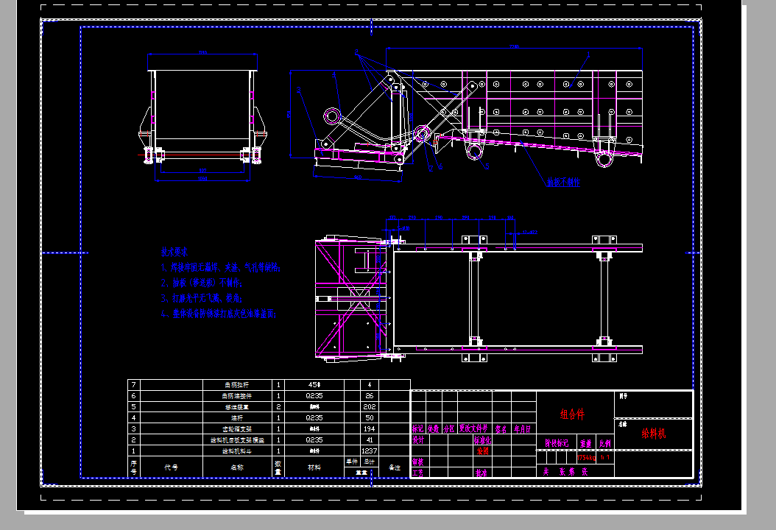Select the red 组合件 label in title block
776x530 pixels.
[572, 414]
